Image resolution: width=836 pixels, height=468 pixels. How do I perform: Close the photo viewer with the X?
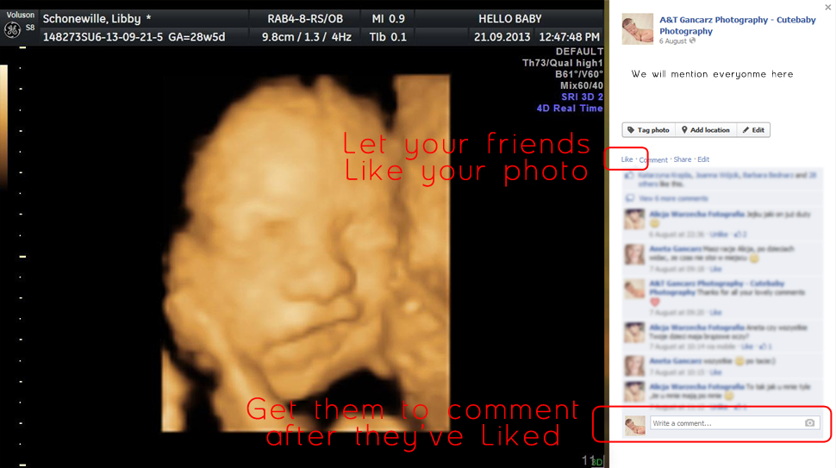coord(828,7)
